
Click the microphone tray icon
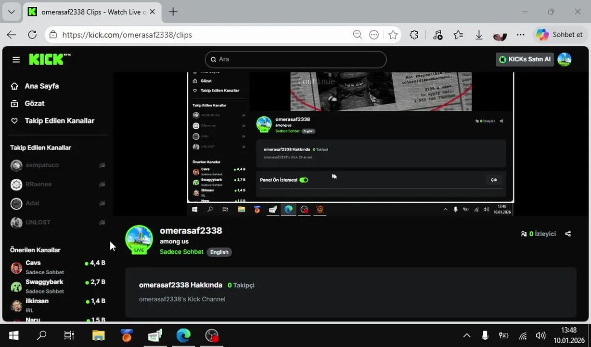pos(485,335)
